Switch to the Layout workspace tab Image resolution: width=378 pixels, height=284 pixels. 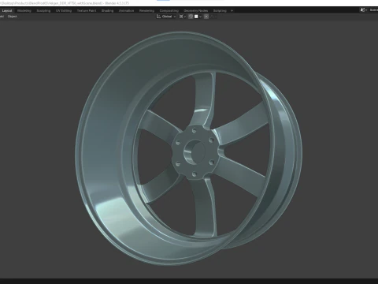pos(7,11)
